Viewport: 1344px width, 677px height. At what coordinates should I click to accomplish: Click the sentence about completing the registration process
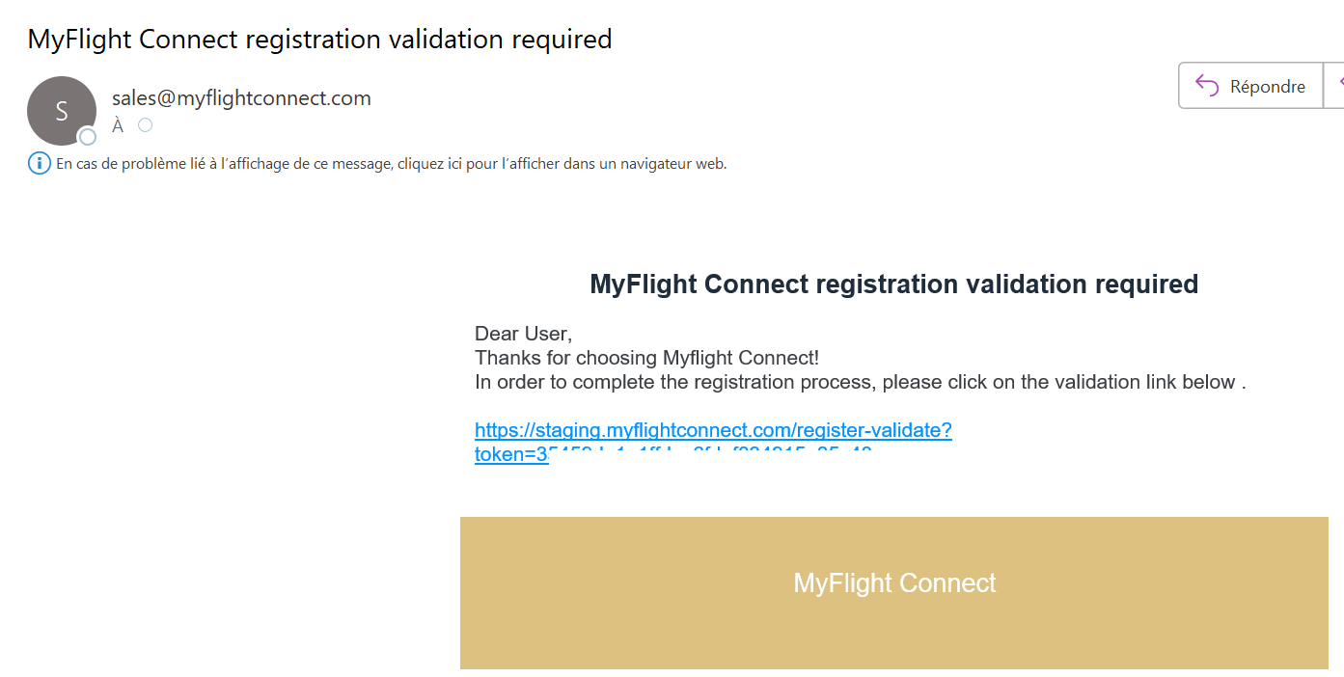(x=860, y=382)
